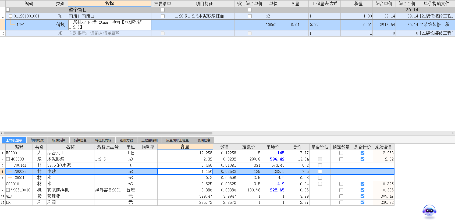Open the robot assistant icon
This screenshot has height=221, width=455.
coord(429,211)
